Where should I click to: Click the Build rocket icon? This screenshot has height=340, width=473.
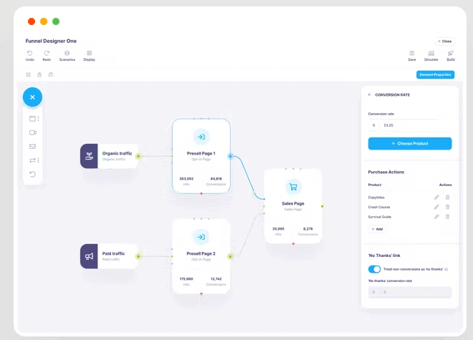[x=450, y=53]
